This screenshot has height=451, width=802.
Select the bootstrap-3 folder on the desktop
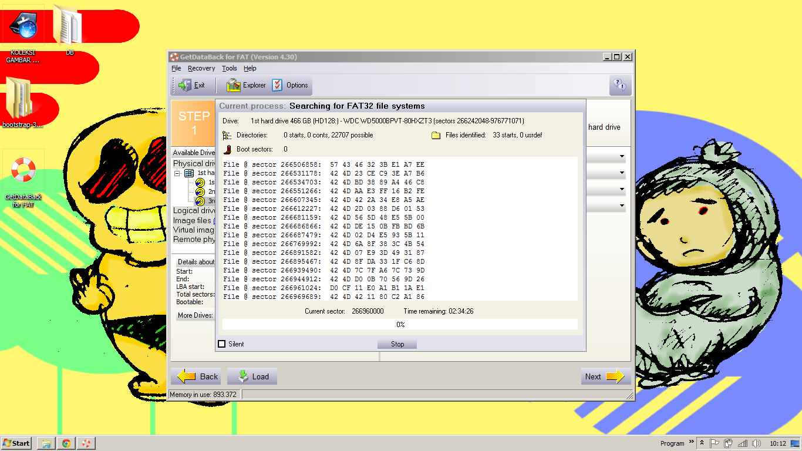point(22,103)
